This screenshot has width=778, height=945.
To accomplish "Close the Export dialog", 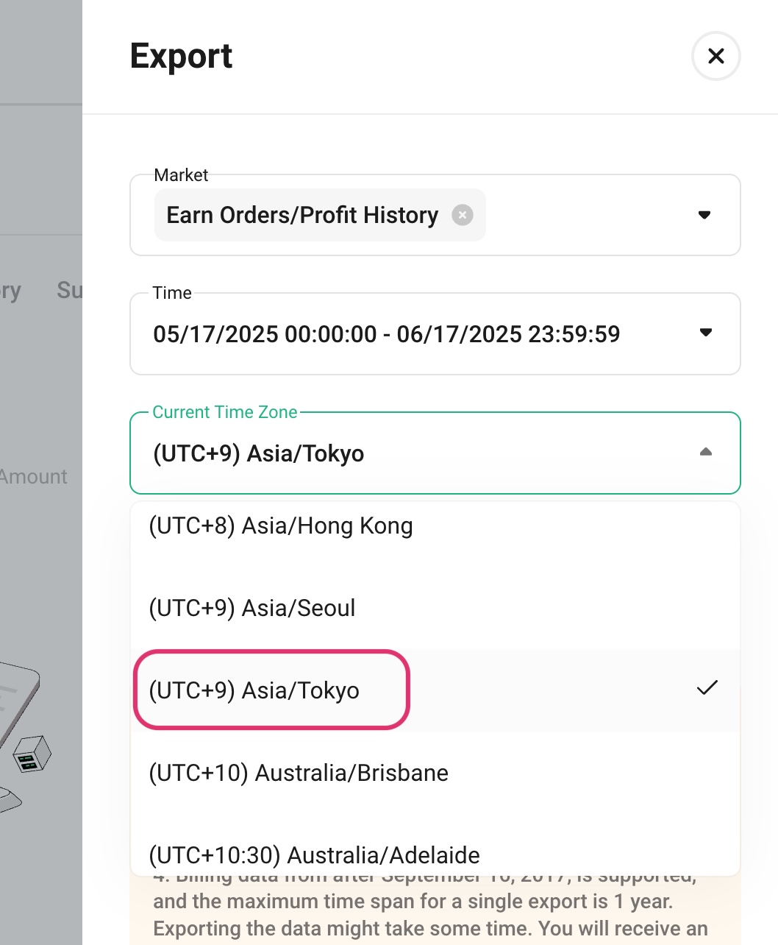I will tap(715, 56).
